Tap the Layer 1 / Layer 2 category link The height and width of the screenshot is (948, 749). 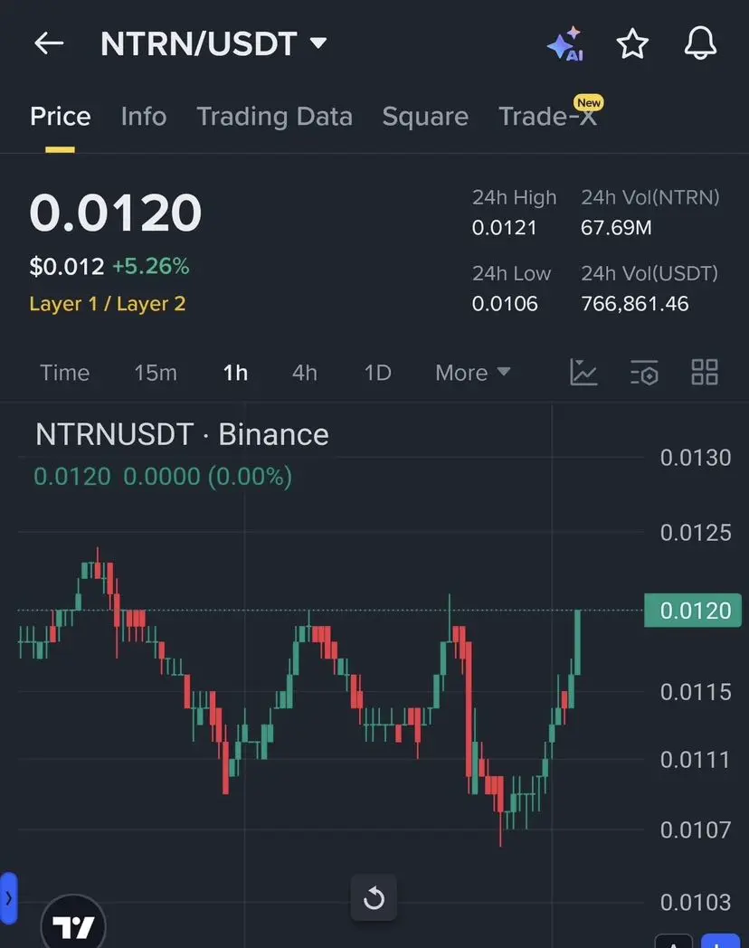coord(108,304)
